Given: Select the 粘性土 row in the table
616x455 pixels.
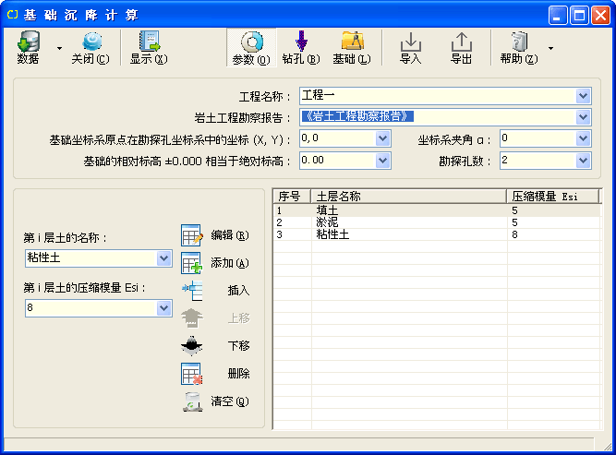Looking at the screenshot, I should pos(437,234).
